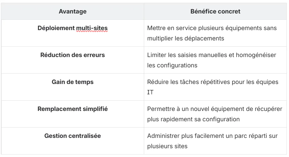Select the Réduction des erreurs cell
289x157 pixels.
tap(72, 60)
